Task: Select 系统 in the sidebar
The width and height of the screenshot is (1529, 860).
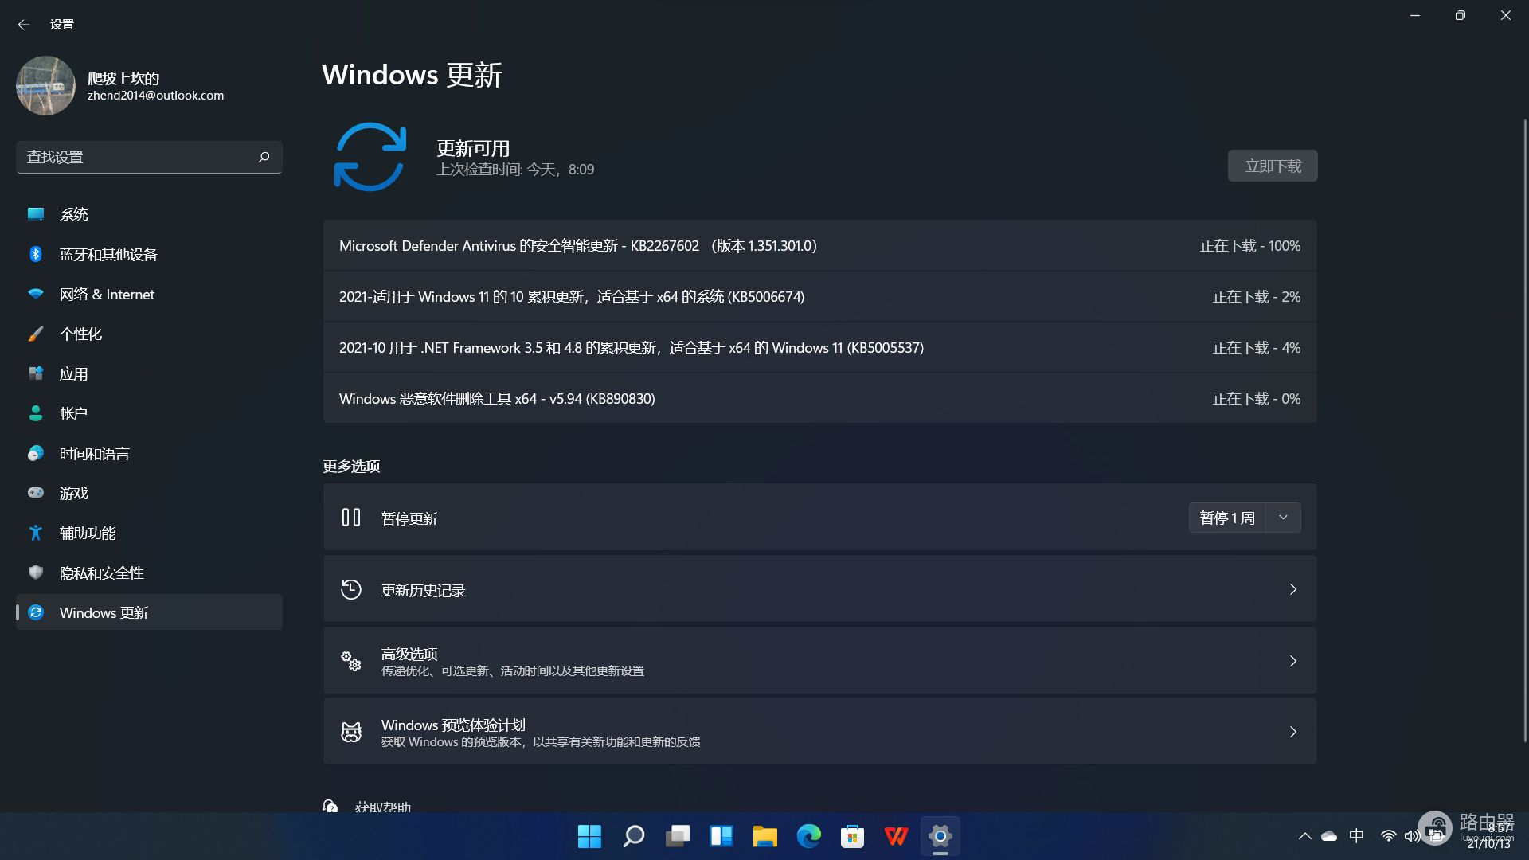Action: (x=149, y=214)
